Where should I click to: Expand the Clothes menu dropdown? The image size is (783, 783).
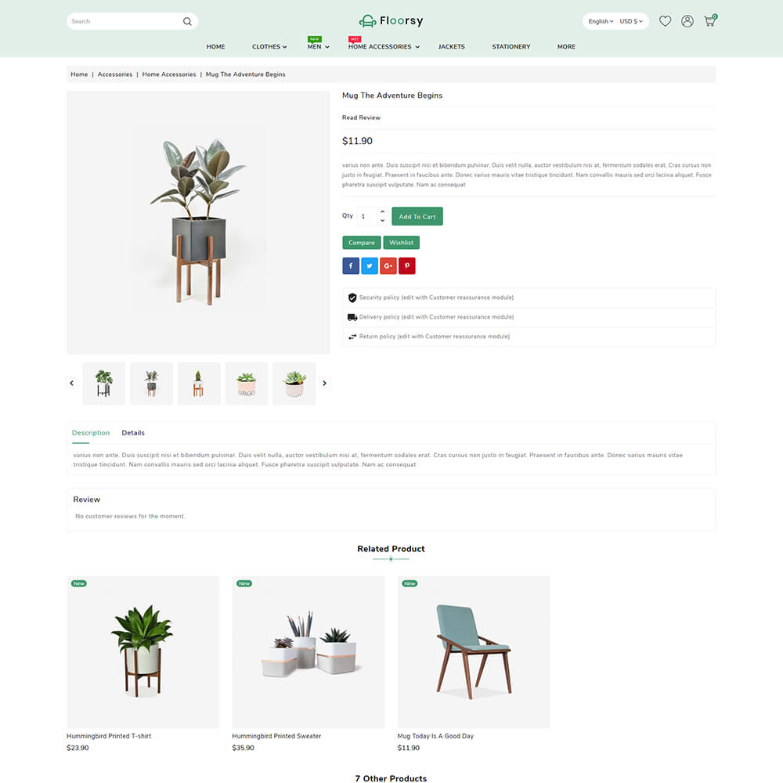coord(269,46)
